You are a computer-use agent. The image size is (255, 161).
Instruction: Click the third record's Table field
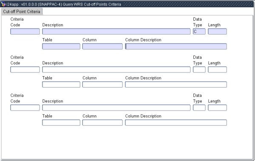coord(61,122)
